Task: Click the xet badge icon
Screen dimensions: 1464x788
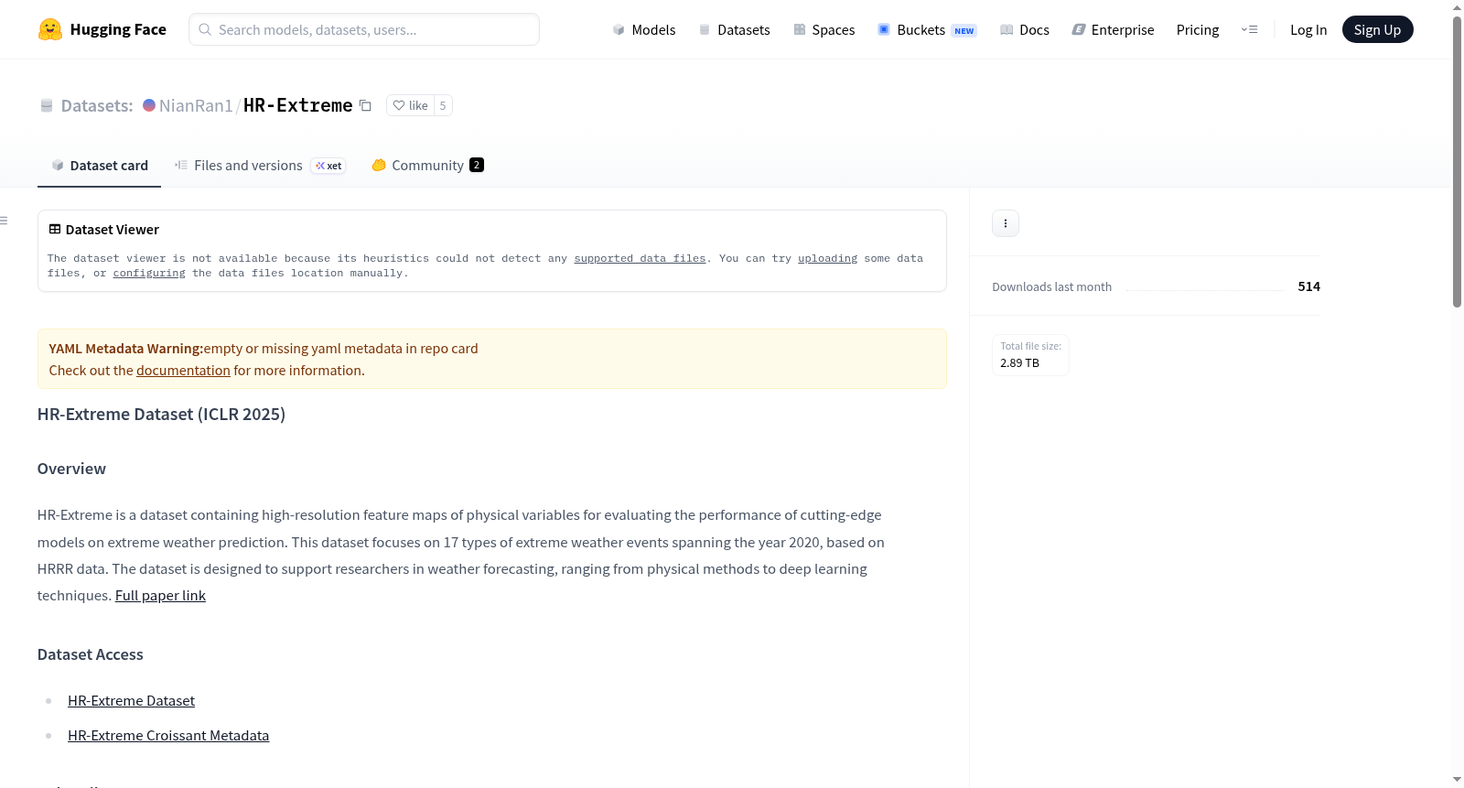Action: tap(328, 166)
